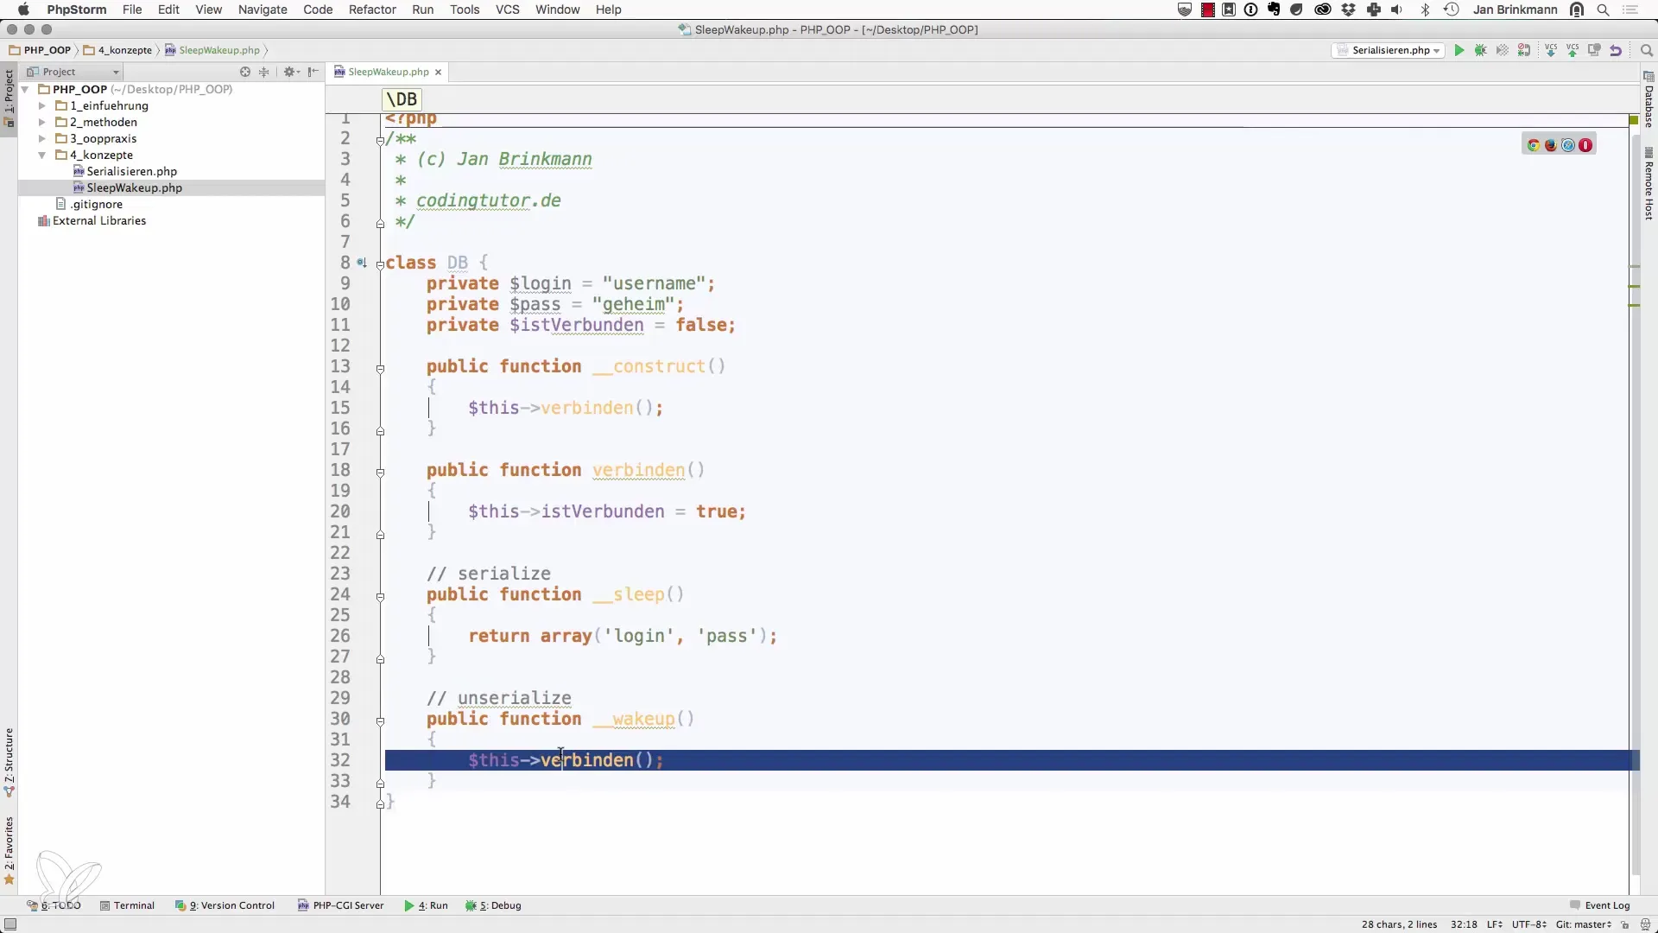Revert changes with purple undo arrow

pyautogui.click(x=1617, y=50)
